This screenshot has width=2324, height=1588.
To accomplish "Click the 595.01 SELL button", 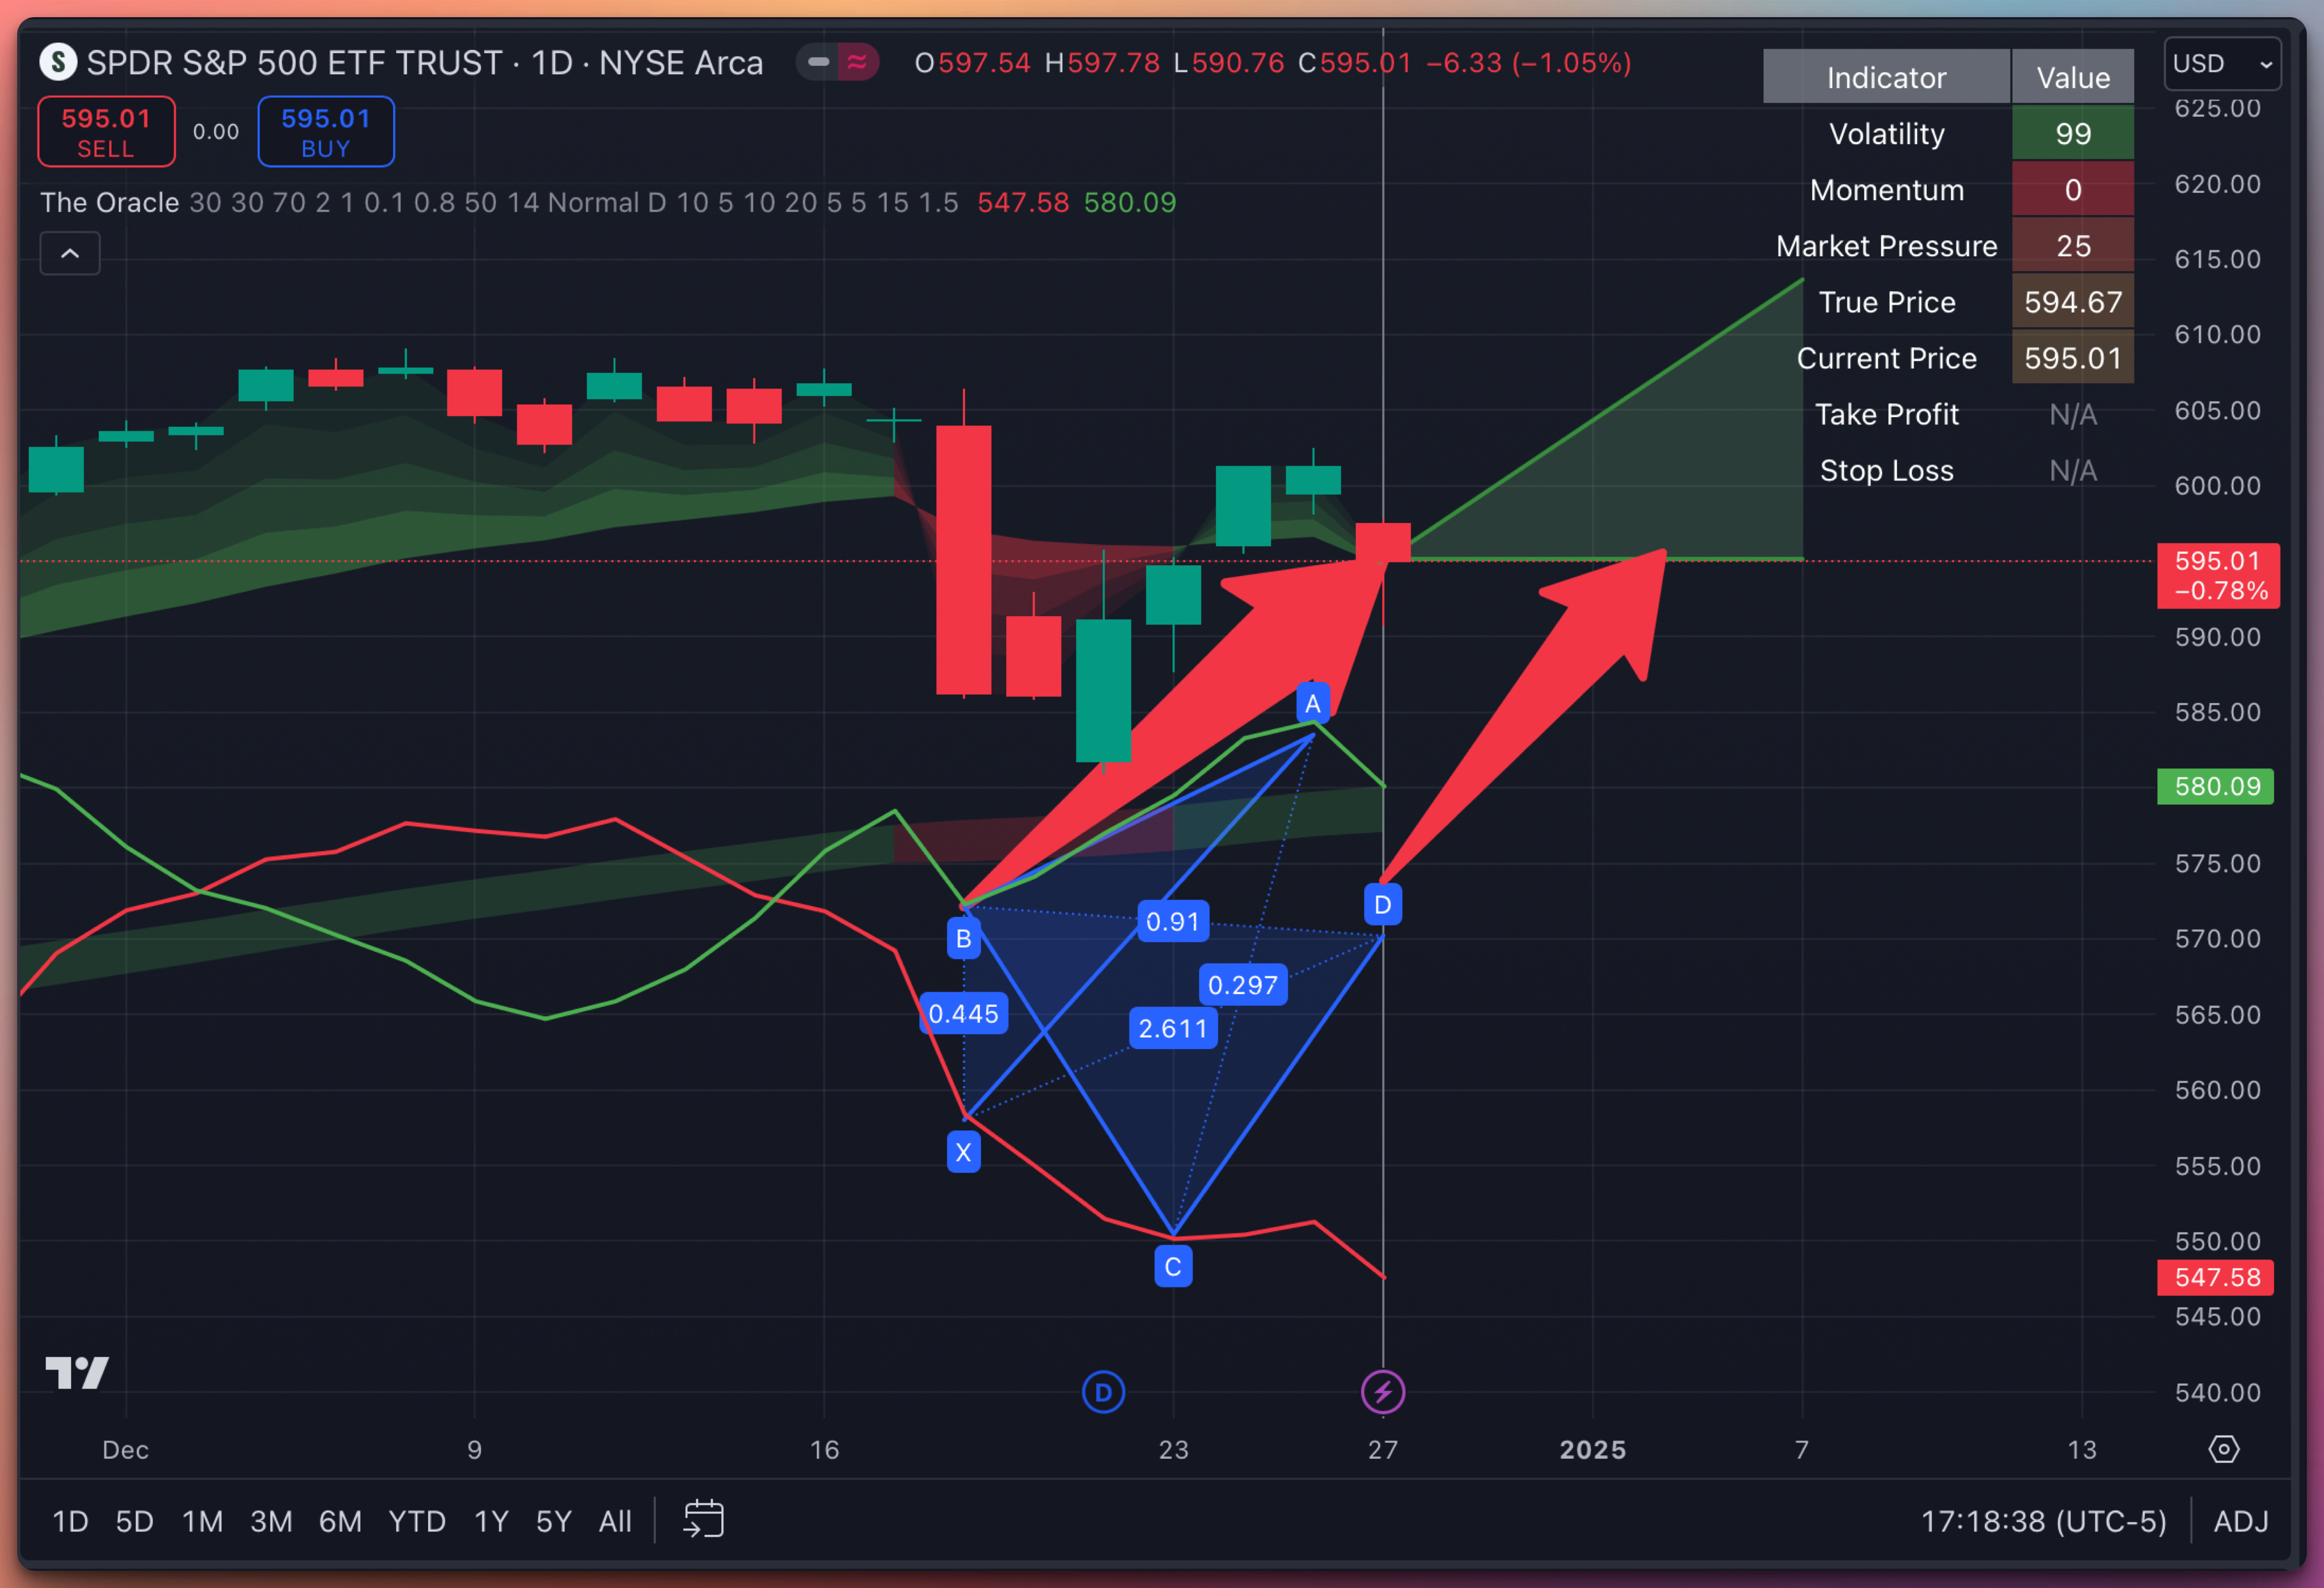I will point(106,132).
